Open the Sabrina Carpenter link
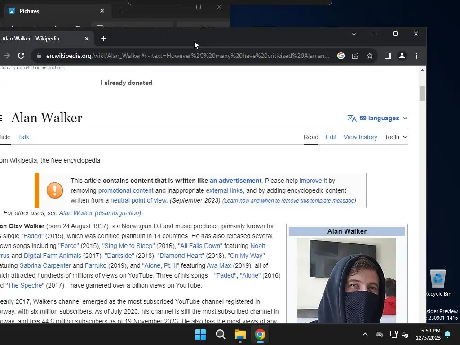The image size is (460, 345). [x=45, y=266]
